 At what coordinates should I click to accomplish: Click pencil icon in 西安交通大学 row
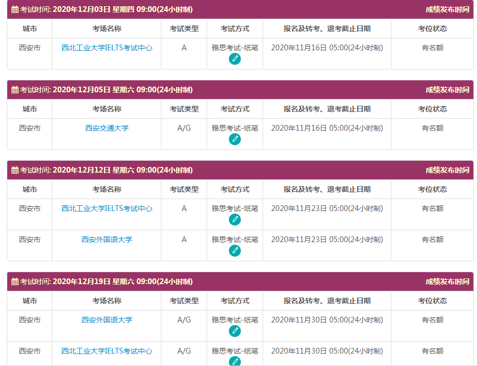click(x=235, y=139)
